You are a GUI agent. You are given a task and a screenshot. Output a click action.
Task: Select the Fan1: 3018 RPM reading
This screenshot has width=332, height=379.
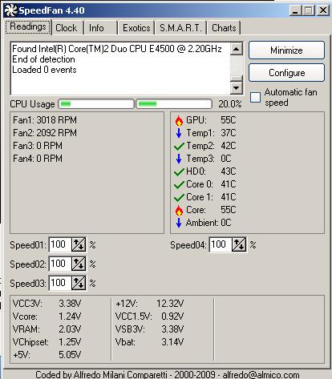(x=45, y=120)
